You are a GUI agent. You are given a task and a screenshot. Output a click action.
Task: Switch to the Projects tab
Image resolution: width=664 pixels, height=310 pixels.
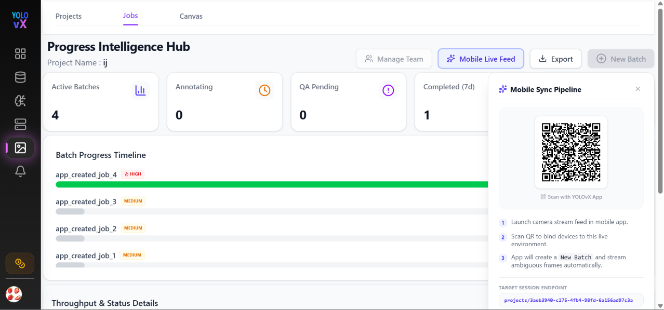[69, 16]
